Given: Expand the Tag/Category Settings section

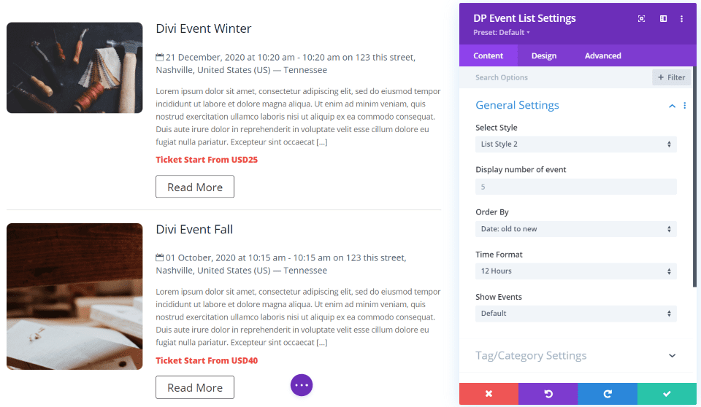Looking at the screenshot, I should tap(672, 356).
